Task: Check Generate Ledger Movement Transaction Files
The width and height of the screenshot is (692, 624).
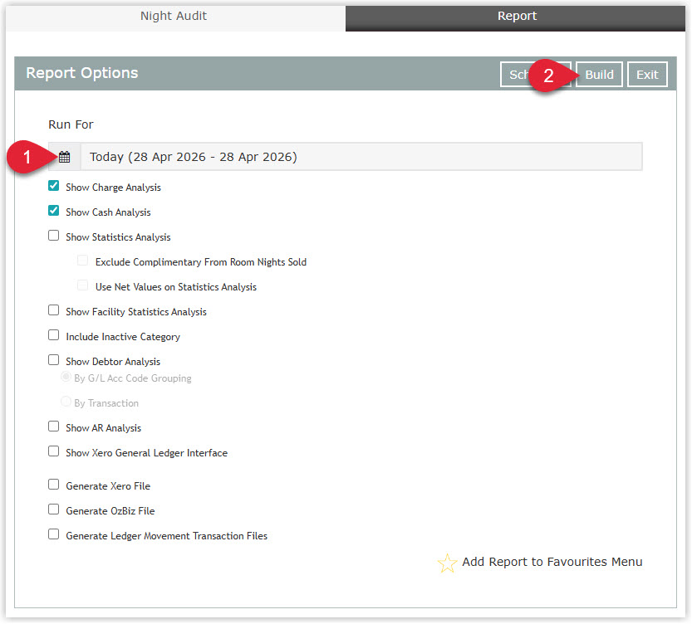Action: tap(54, 534)
